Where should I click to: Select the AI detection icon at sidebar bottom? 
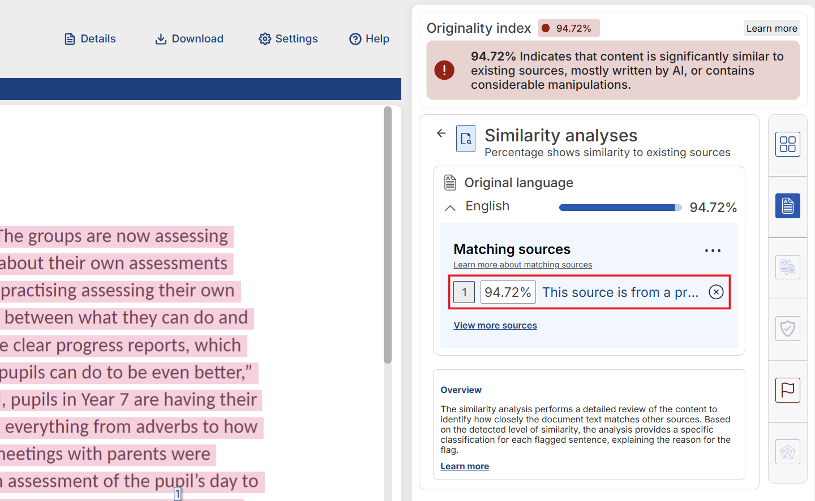pos(787,452)
